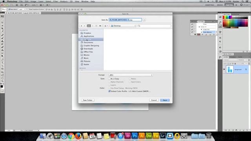Open the Format dropdown showing JPEG
This screenshot has width=251, height=141.
[131, 75]
